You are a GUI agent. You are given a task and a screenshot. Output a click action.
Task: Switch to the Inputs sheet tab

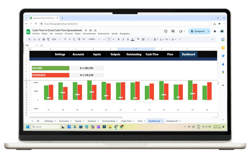(78, 121)
